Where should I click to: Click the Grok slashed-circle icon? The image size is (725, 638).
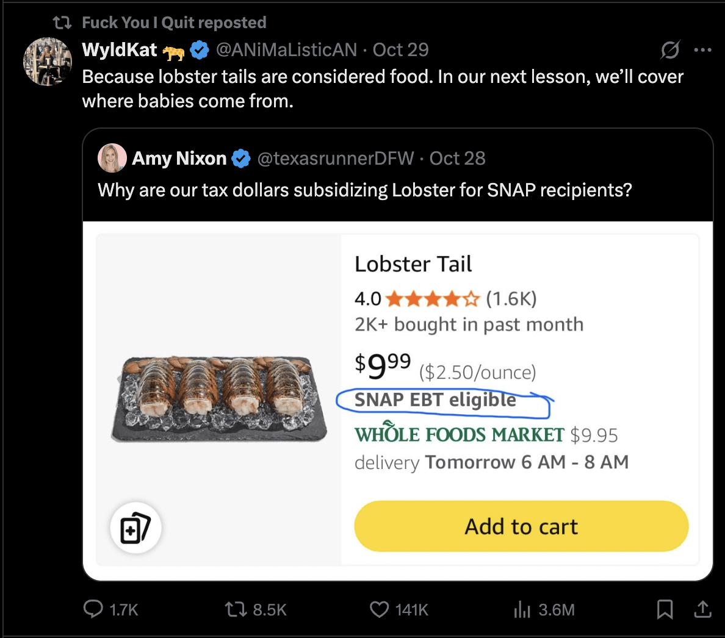coord(670,50)
